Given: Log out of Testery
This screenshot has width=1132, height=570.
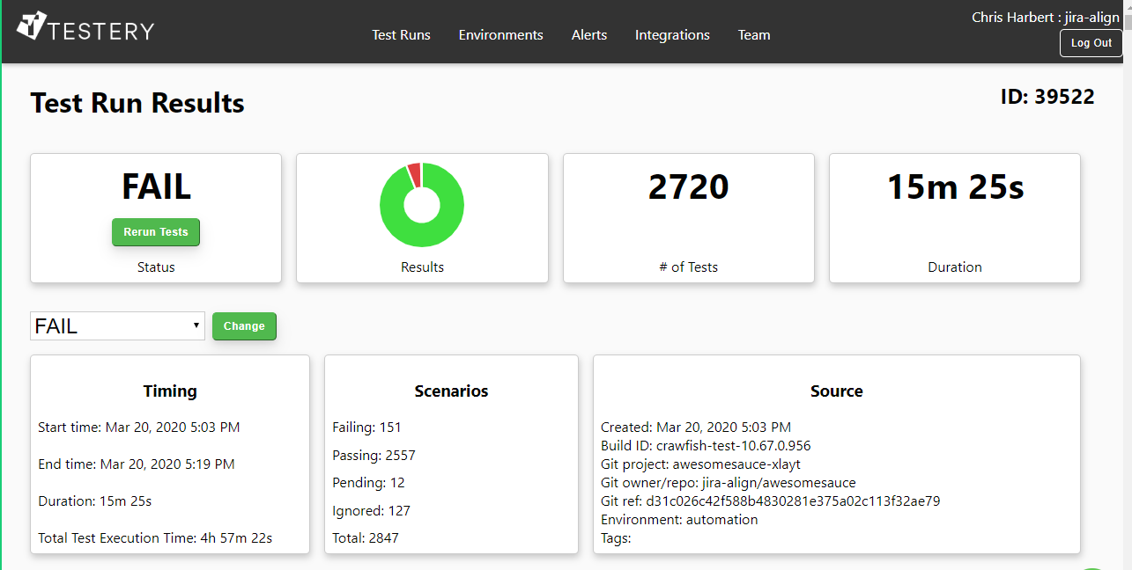Looking at the screenshot, I should click(1091, 42).
